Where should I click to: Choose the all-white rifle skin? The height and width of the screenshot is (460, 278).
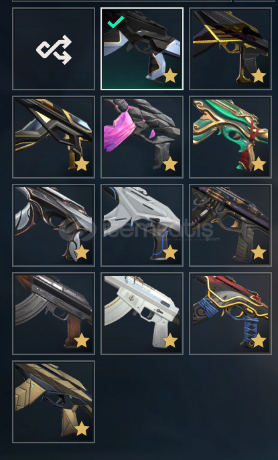142,314
